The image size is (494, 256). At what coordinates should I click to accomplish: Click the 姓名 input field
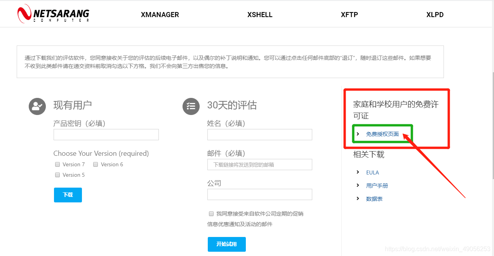[260, 134]
